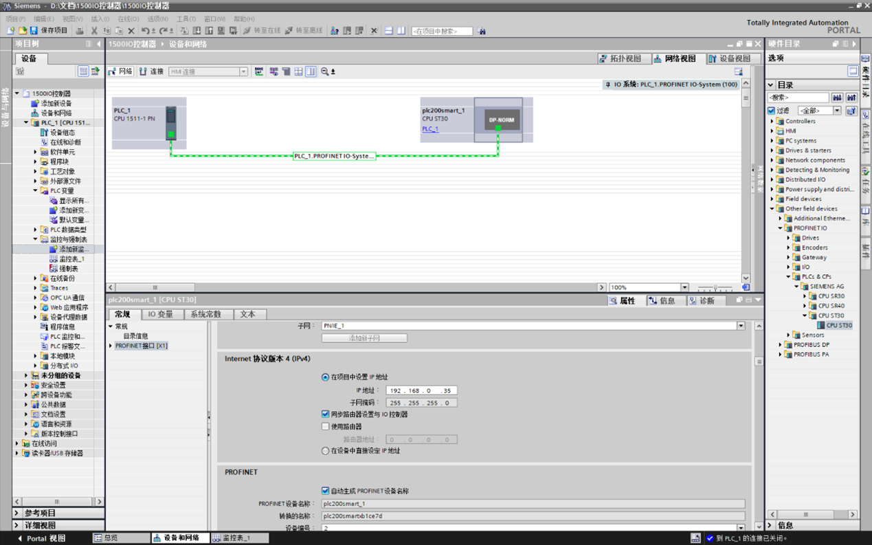Viewport: 872px width, 545px height.
Task: Open the 100% zoom level dropdown
Action: [x=684, y=287]
